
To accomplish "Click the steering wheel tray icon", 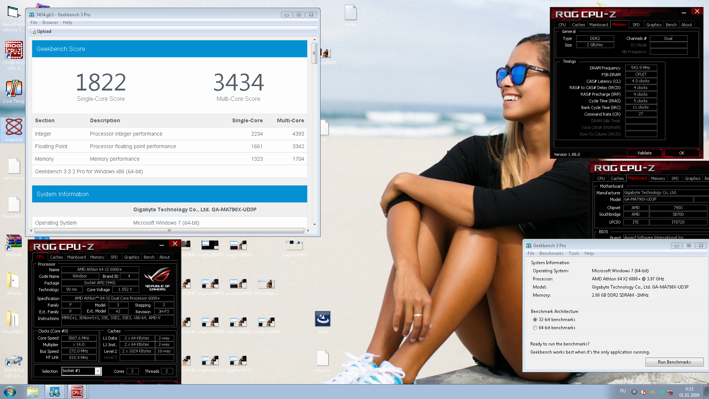I will tap(634, 392).
